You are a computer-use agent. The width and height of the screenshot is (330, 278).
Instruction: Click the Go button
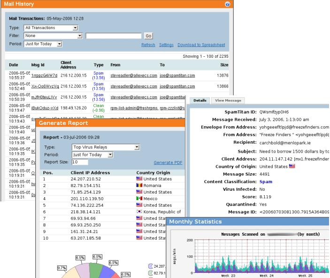click(x=148, y=36)
